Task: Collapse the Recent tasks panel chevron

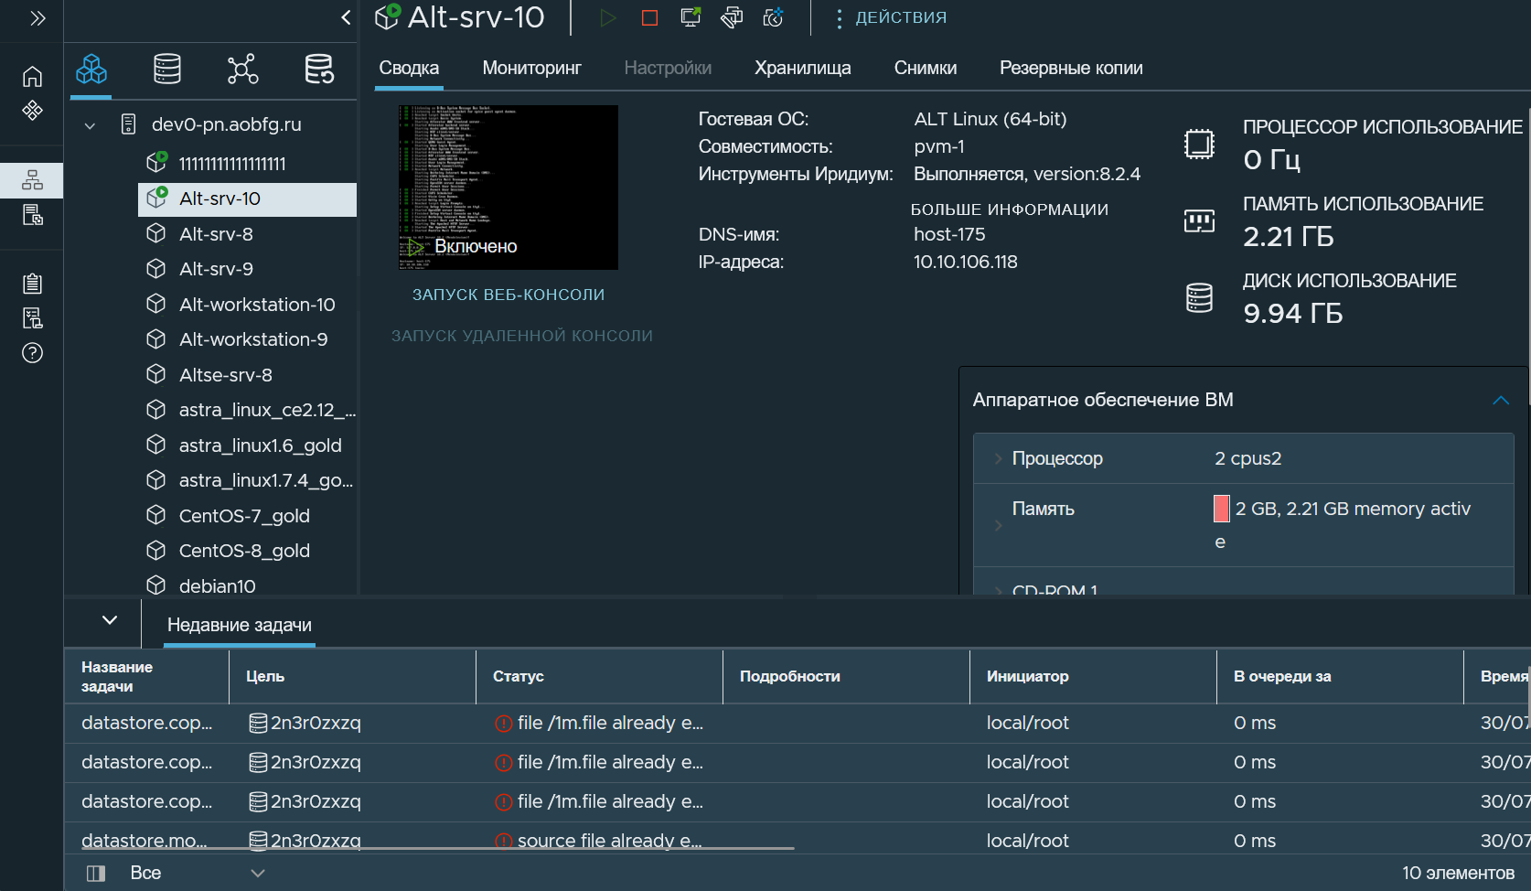Action: (110, 620)
